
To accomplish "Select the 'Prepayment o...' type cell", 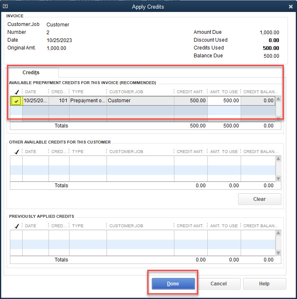I will [x=88, y=101].
